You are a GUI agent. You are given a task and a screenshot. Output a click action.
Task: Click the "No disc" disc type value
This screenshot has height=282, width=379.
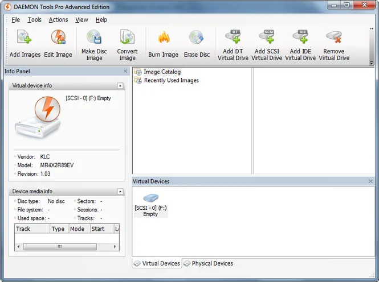56,201
